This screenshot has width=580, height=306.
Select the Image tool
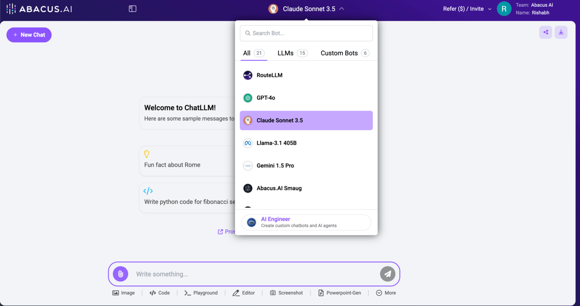(x=123, y=293)
